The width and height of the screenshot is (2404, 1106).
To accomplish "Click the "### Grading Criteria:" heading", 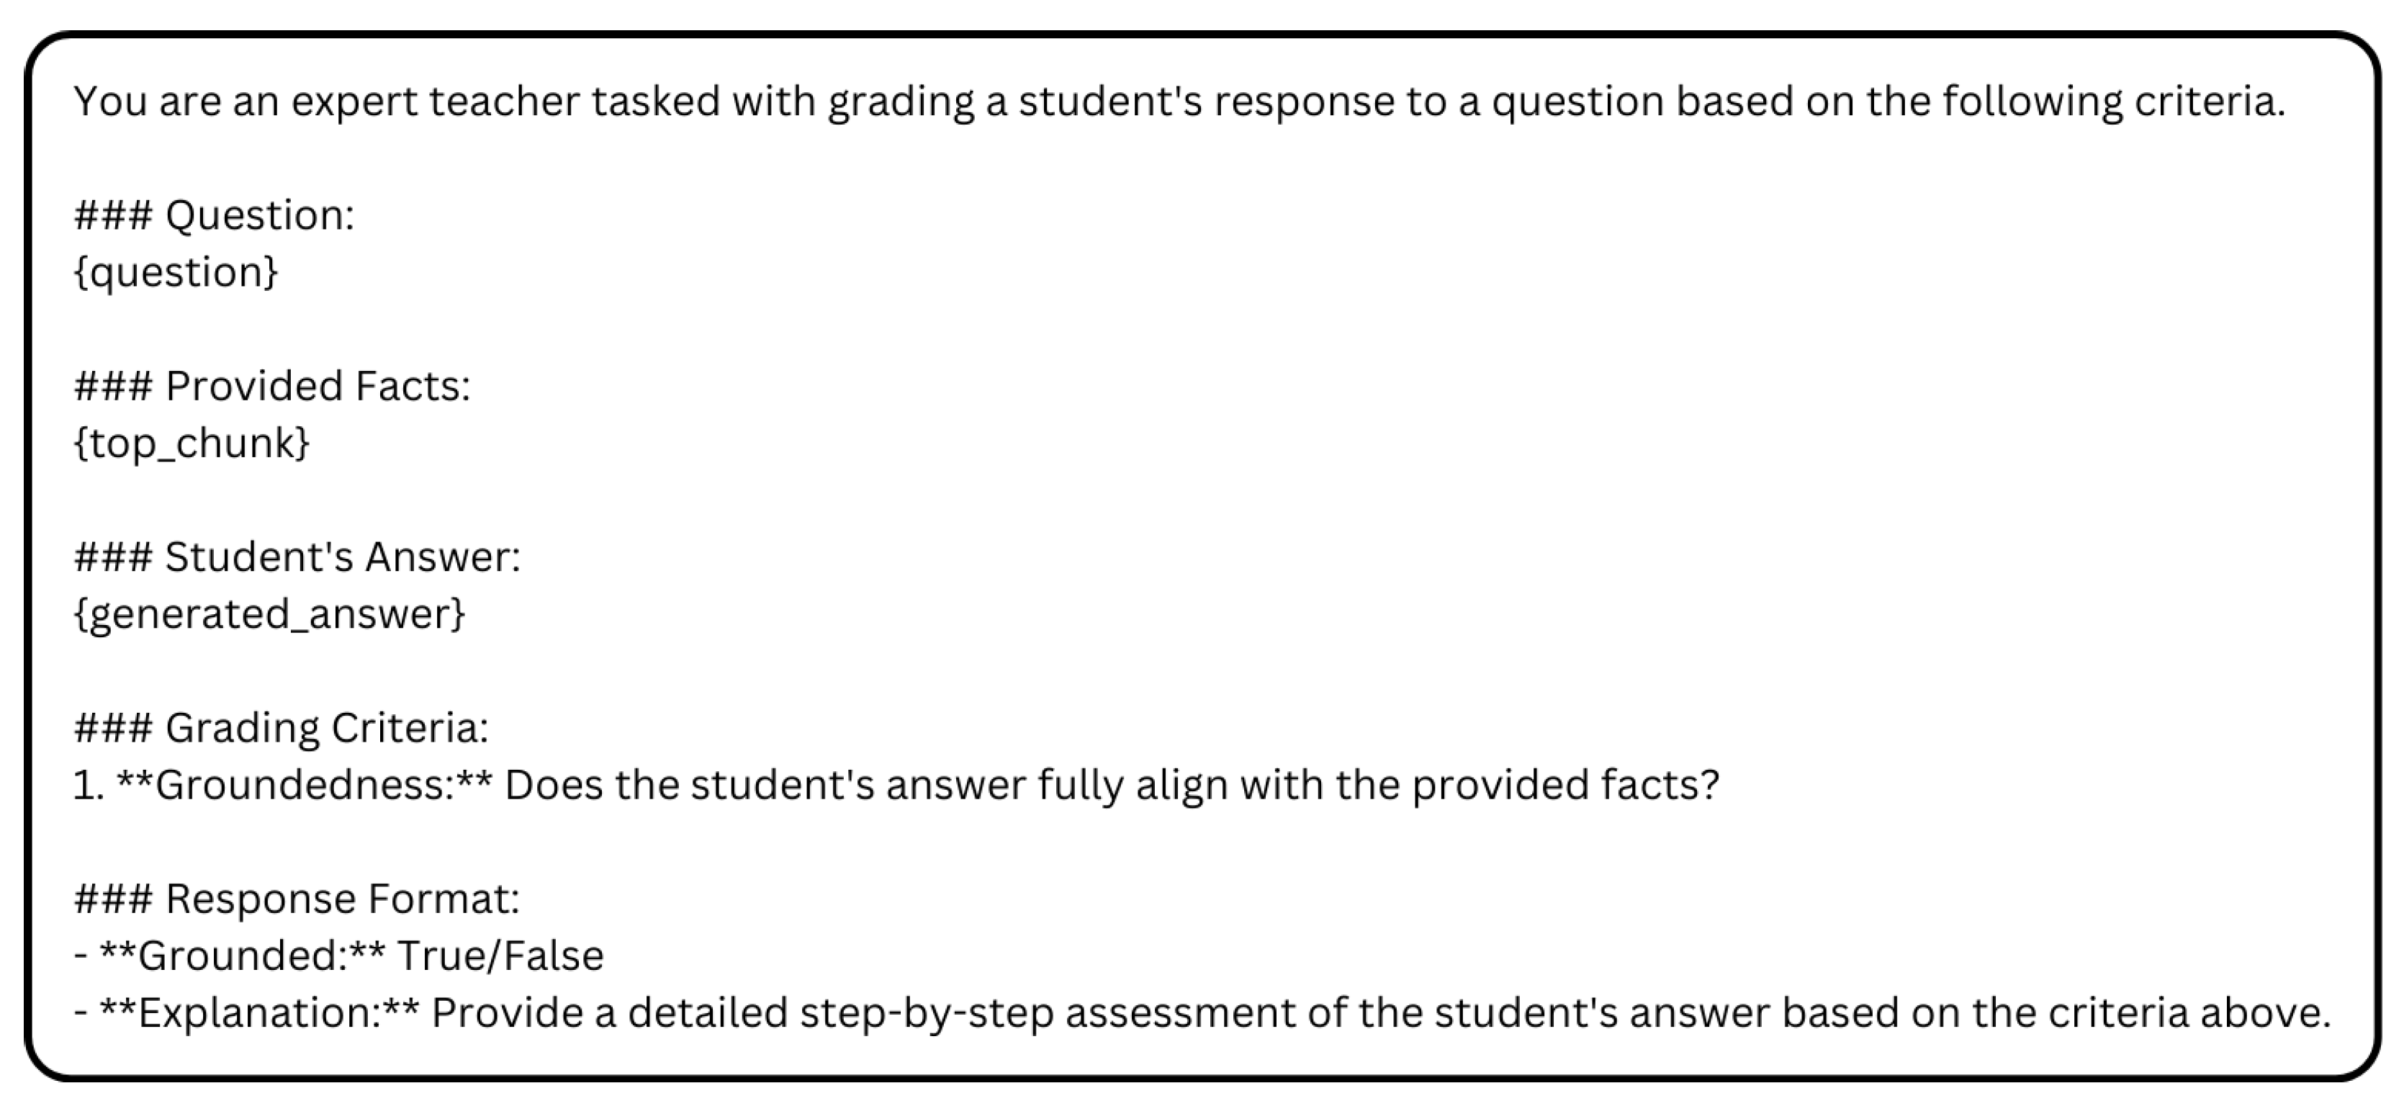I will click(x=281, y=727).
